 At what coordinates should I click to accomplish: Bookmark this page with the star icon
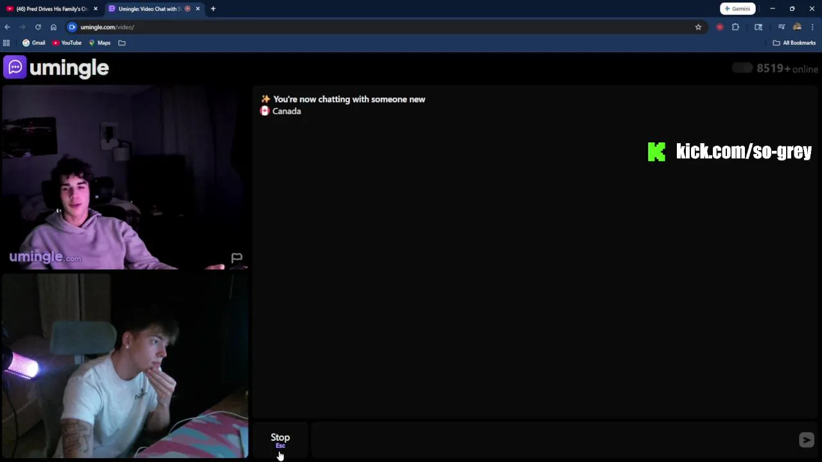698,27
